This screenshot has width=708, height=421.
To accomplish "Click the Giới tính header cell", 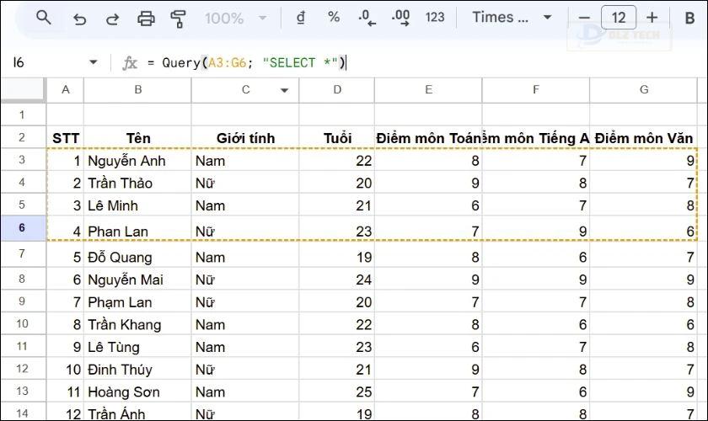I will pos(245,137).
